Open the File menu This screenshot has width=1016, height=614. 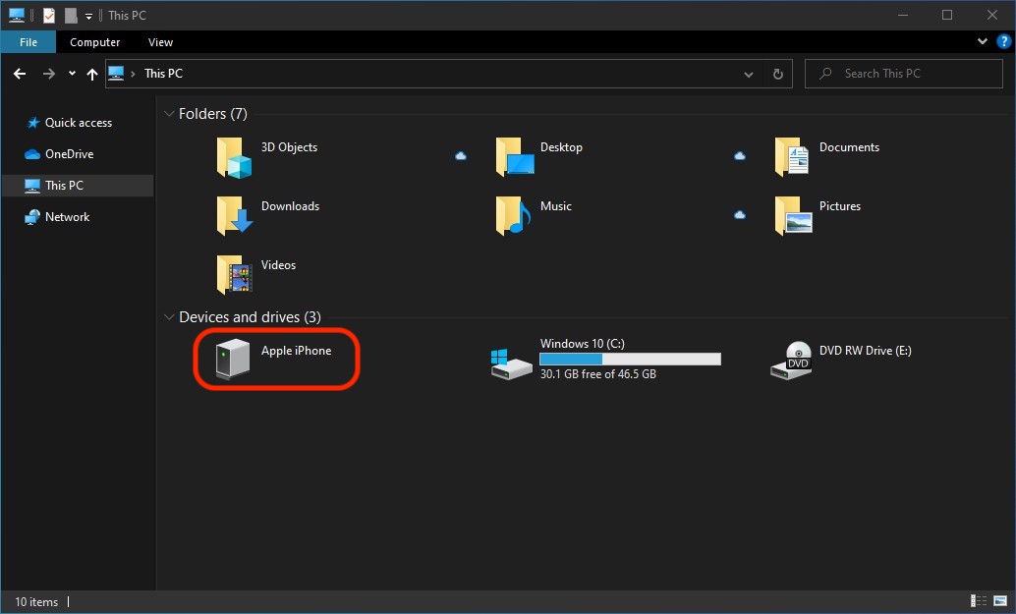click(x=28, y=42)
